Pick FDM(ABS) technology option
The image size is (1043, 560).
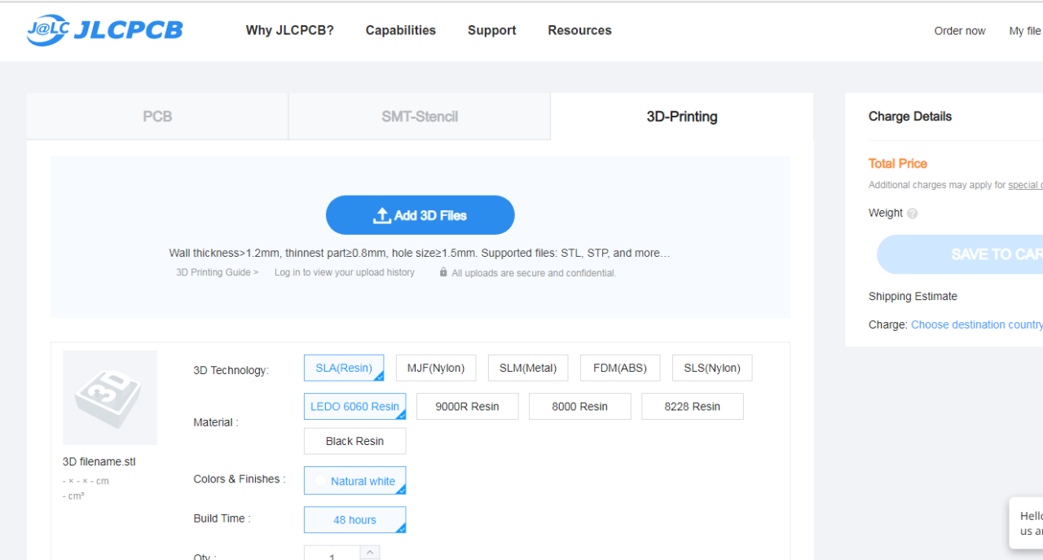click(x=620, y=368)
